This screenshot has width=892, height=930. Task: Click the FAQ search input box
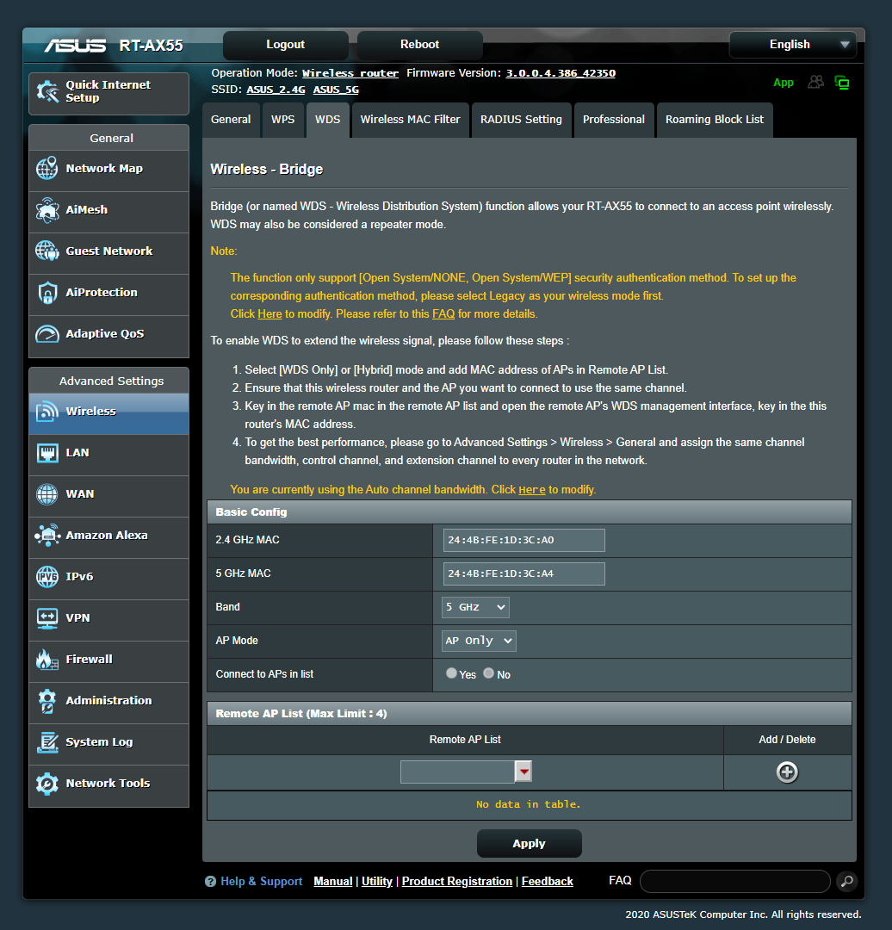point(734,882)
